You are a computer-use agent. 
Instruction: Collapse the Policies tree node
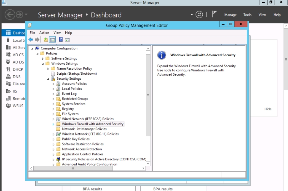click(x=38, y=54)
